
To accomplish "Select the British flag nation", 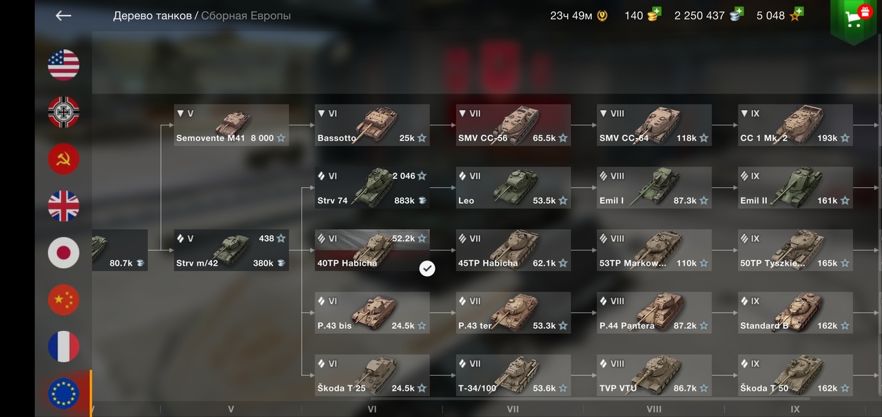I will (63, 206).
